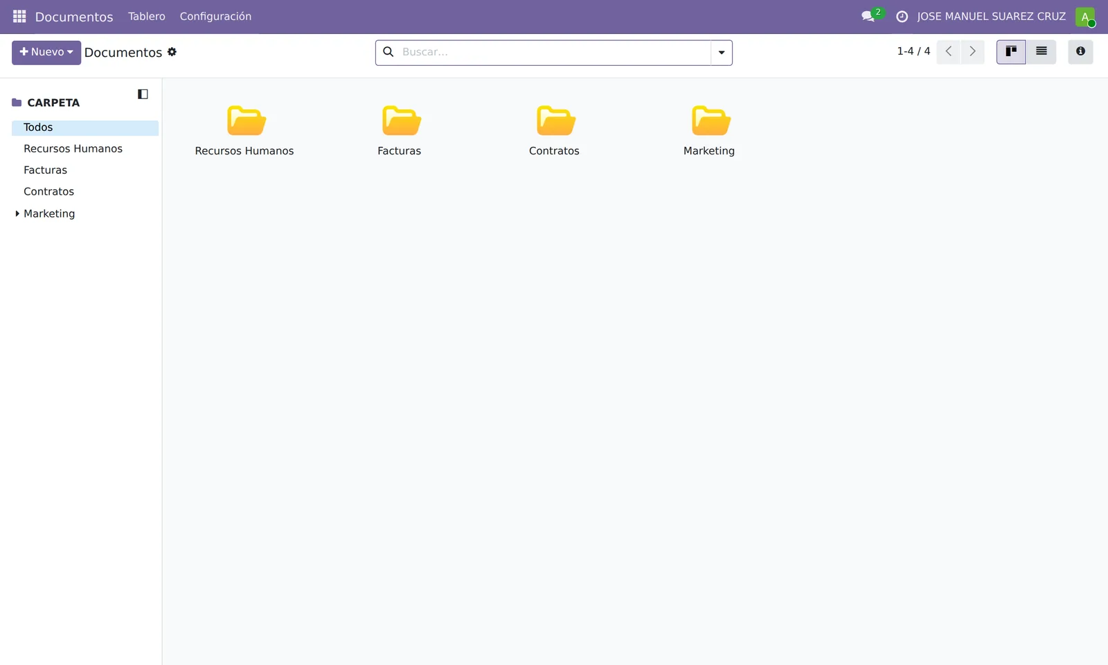Go to previous page arrow
1108x665 pixels.
tap(949, 52)
